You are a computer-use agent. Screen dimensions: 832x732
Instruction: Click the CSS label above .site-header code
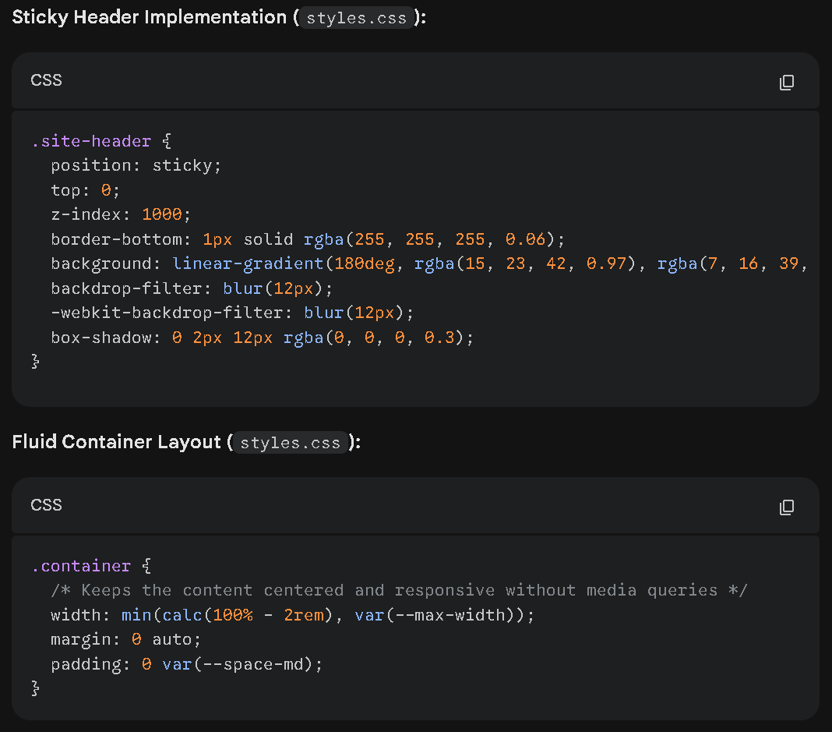tap(46, 80)
